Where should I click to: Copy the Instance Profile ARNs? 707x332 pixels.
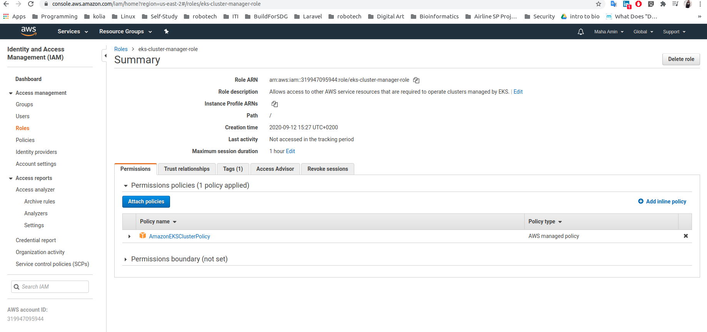275,104
